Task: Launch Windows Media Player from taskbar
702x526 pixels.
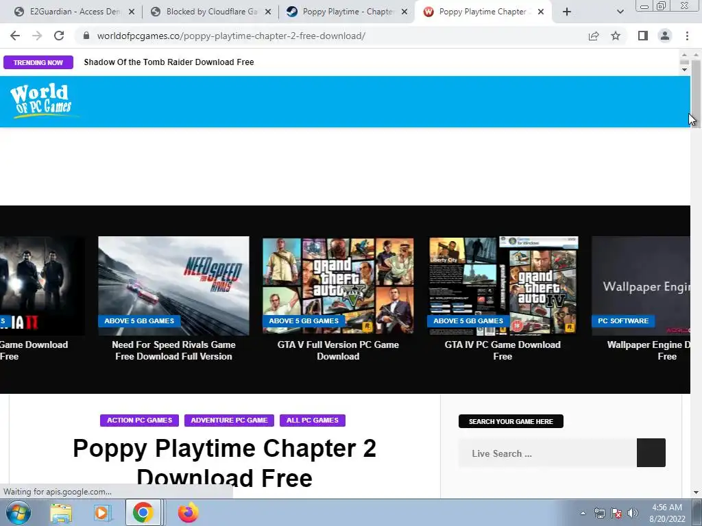Action: pos(102,512)
